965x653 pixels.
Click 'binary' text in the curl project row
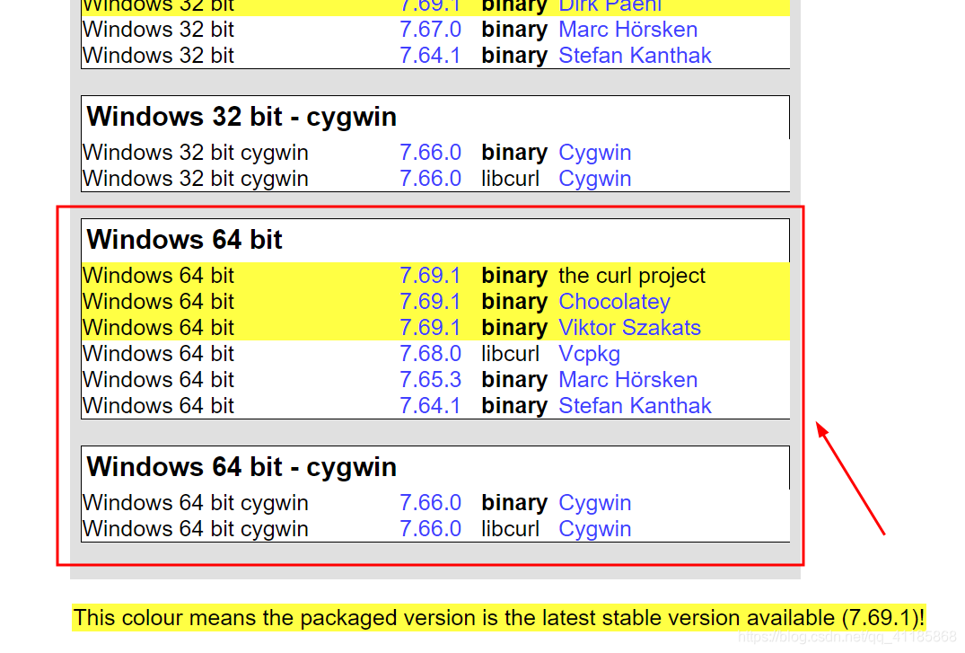point(514,276)
